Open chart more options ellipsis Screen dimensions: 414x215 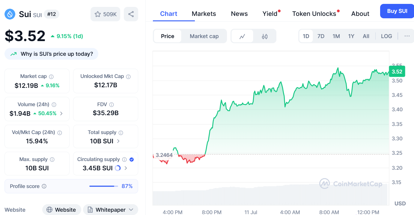[407, 36]
